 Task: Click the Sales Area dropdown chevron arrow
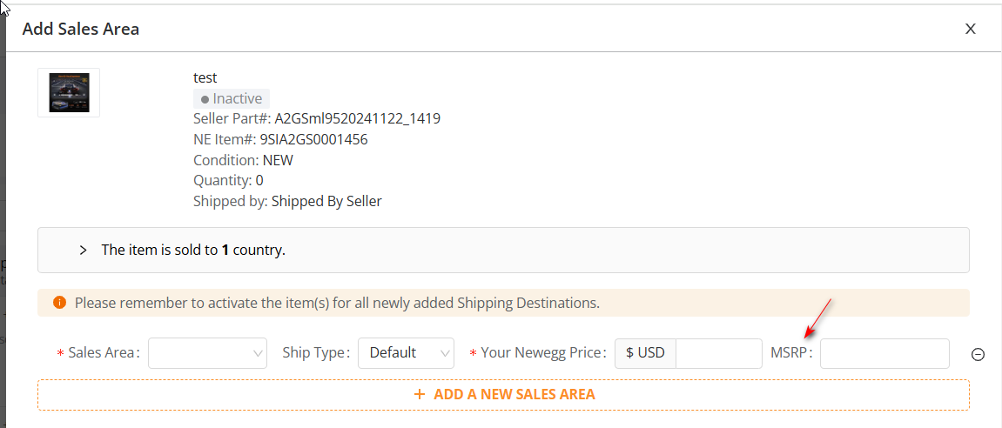point(259,353)
